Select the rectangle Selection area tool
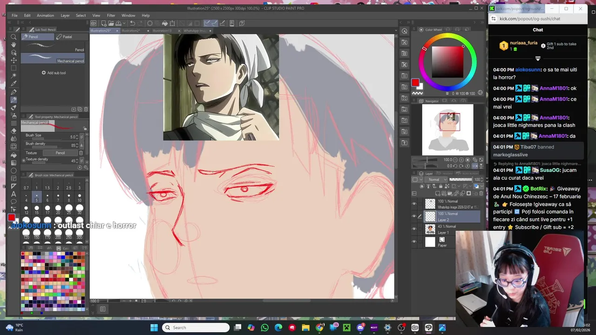596x335 pixels. (14, 68)
